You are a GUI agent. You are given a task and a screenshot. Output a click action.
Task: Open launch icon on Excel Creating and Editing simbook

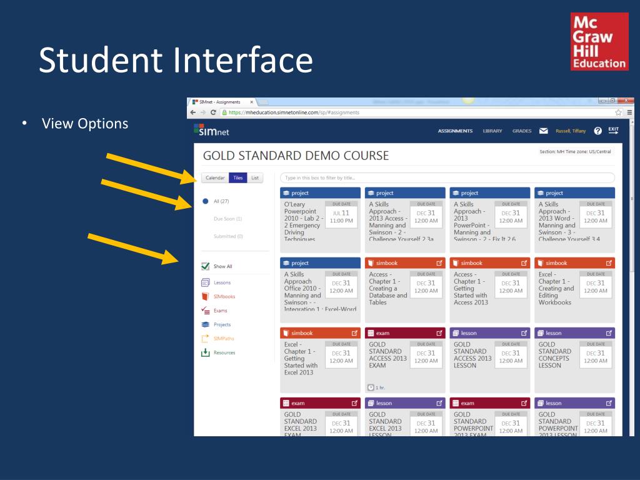[609, 263]
